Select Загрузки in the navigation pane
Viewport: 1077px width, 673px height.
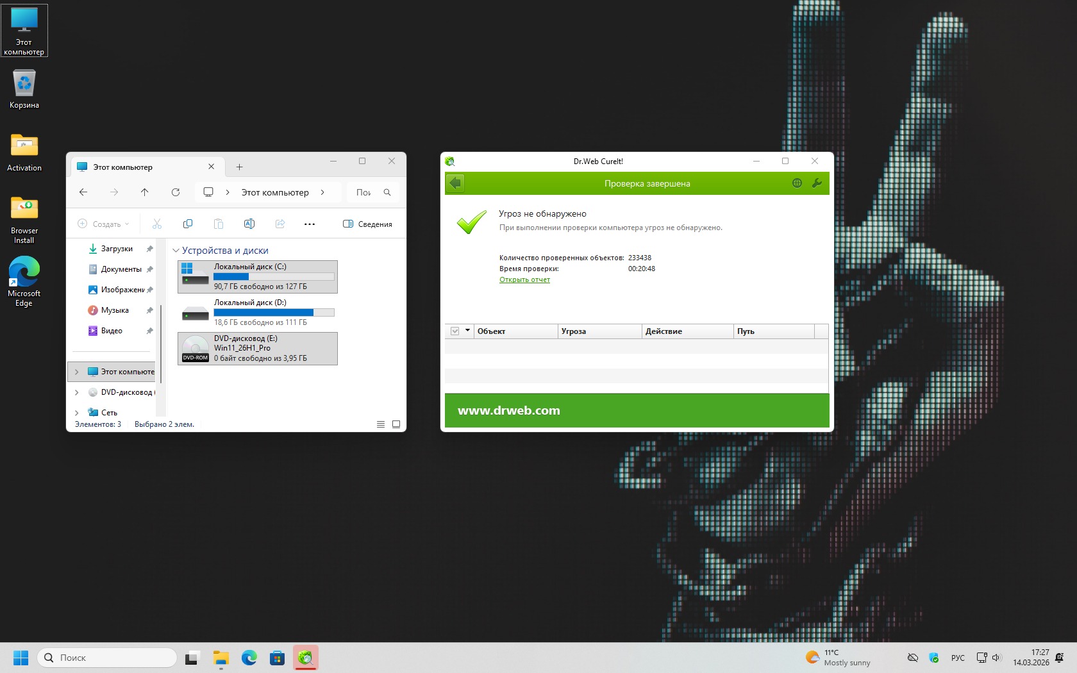(117, 249)
